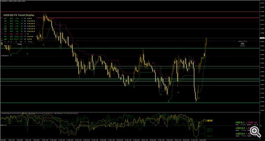Expand the Details section of Trend Display
The image size is (265, 141).
pos(19,44)
